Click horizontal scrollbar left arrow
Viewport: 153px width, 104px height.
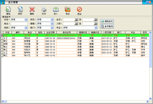(x=3, y=102)
